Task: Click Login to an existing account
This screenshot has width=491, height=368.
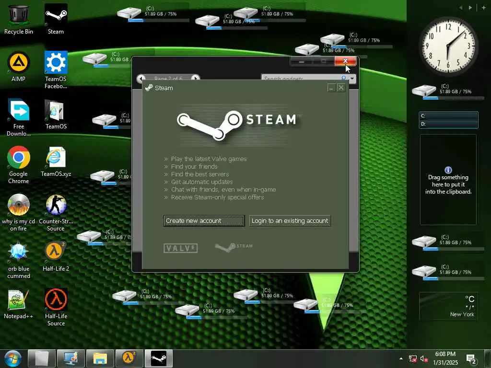Action: point(290,220)
